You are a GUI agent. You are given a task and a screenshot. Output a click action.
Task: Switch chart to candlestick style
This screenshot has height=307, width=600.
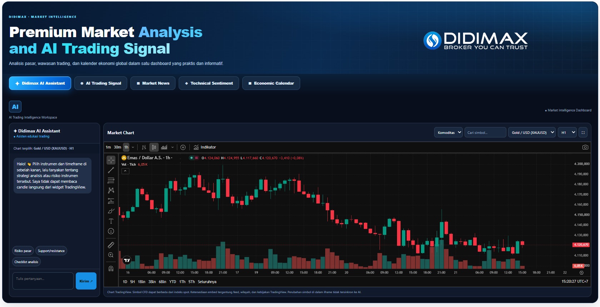click(x=154, y=147)
